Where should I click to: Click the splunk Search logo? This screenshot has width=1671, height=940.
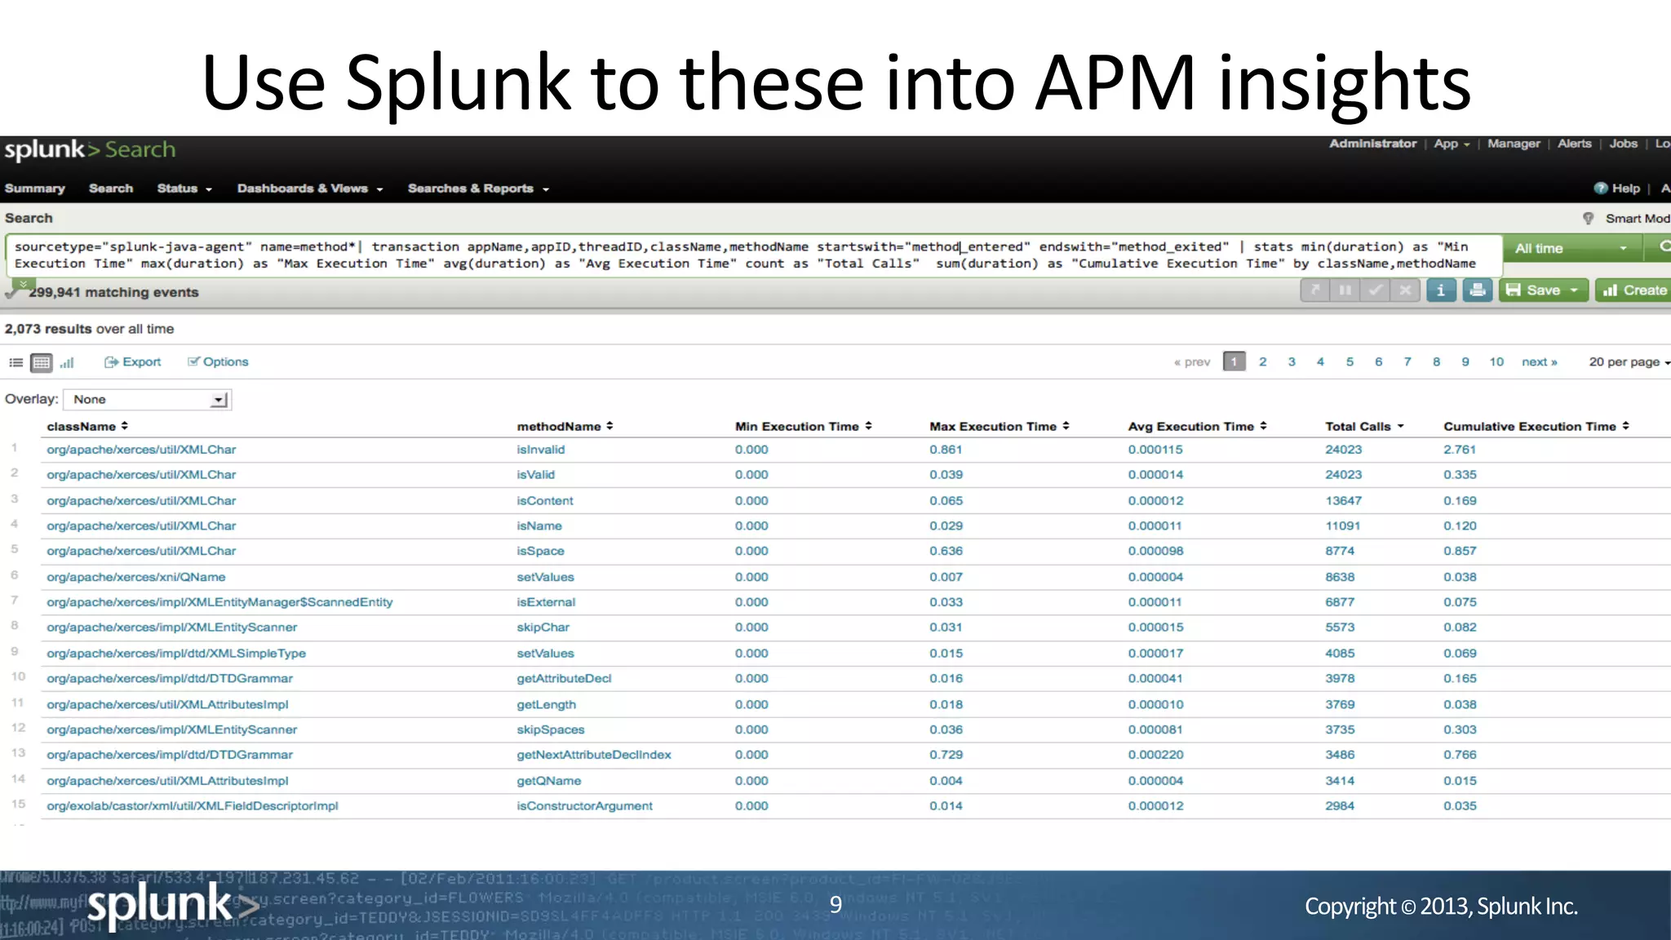pyautogui.click(x=90, y=150)
